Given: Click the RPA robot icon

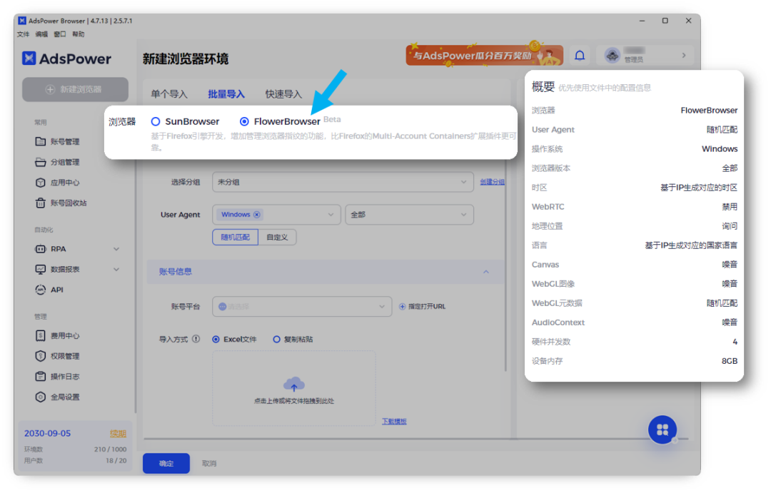Looking at the screenshot, I should (x=40, y=249).
